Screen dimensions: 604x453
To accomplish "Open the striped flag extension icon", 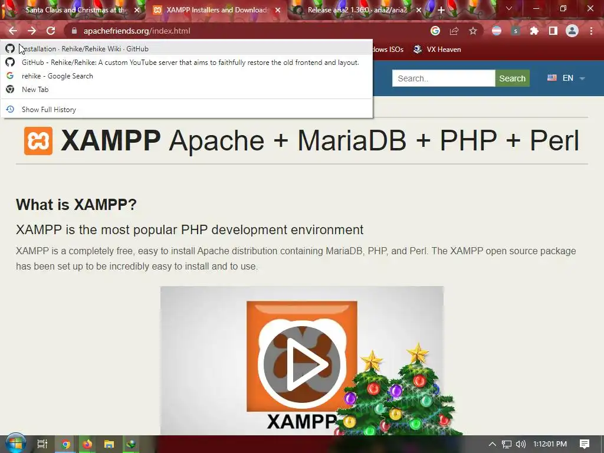I will coord(497,31).
